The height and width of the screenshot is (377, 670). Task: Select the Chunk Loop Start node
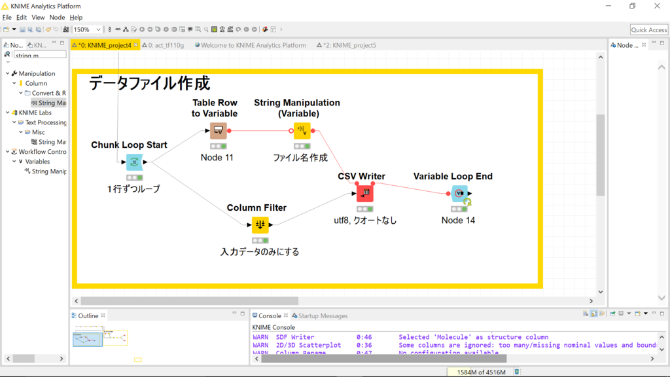[134, 162]
